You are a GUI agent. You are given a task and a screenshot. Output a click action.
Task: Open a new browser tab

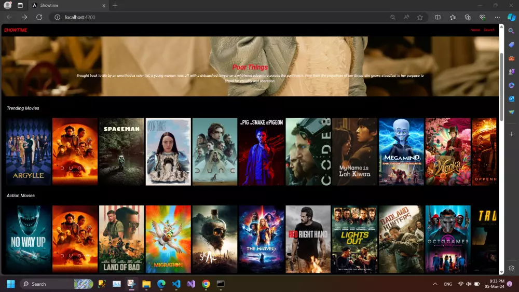click(x=115, y=5)
